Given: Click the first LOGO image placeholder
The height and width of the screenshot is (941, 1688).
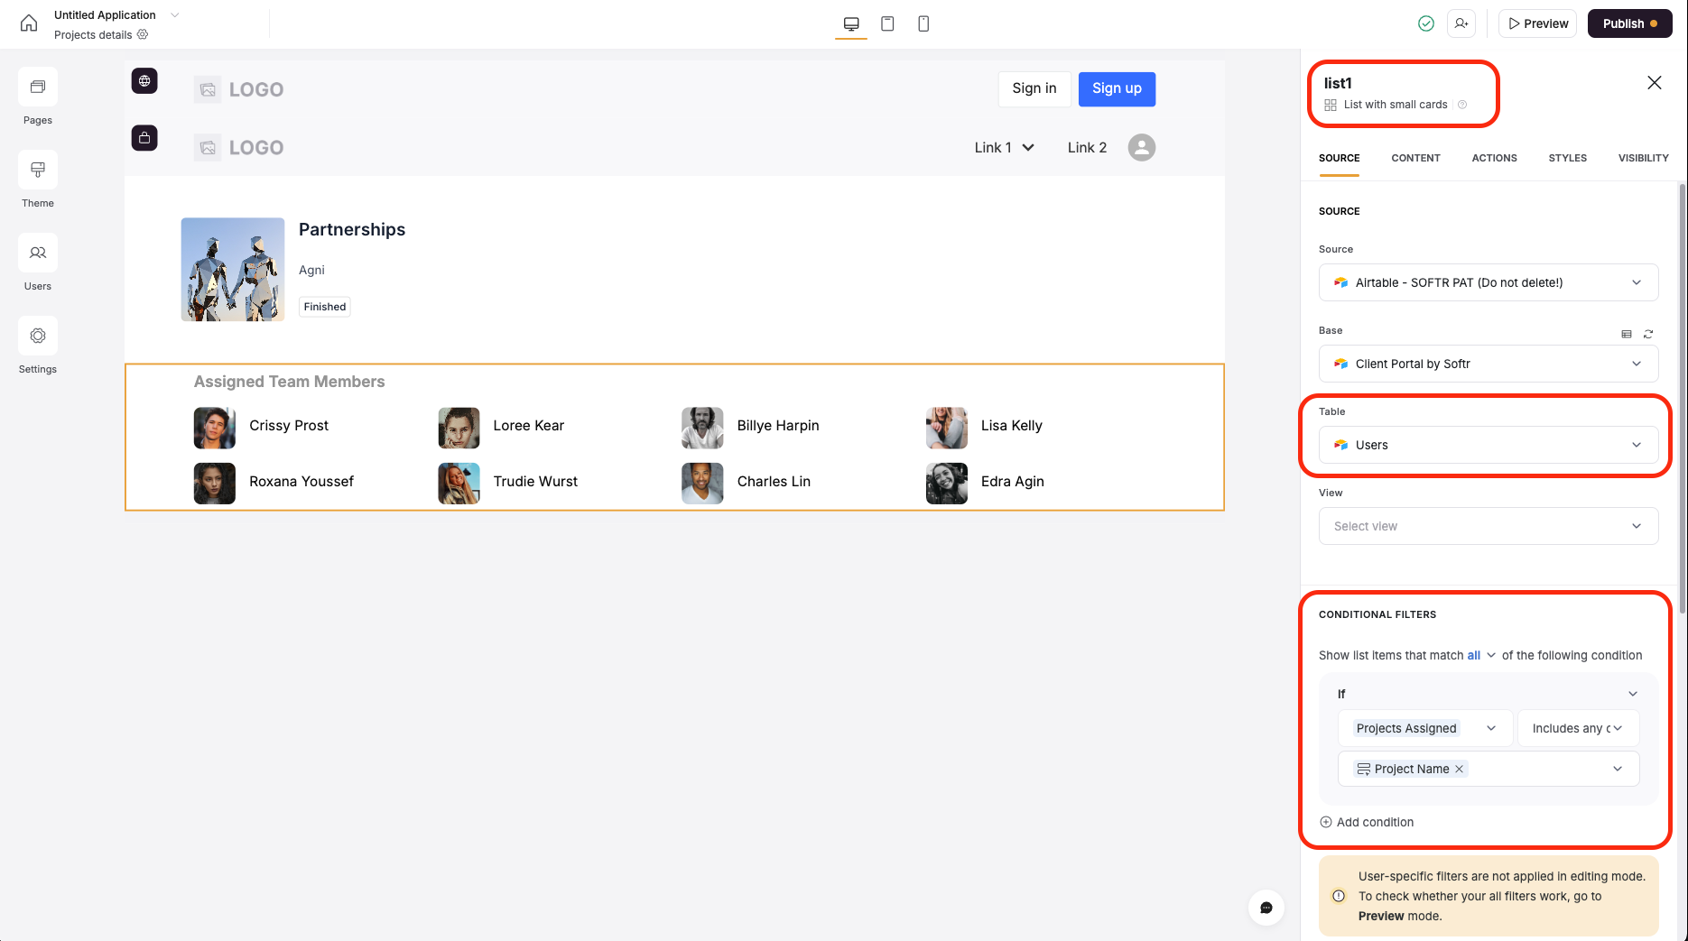Looking at the screenshot, I should pyautogui.click(x=208, y=89).
